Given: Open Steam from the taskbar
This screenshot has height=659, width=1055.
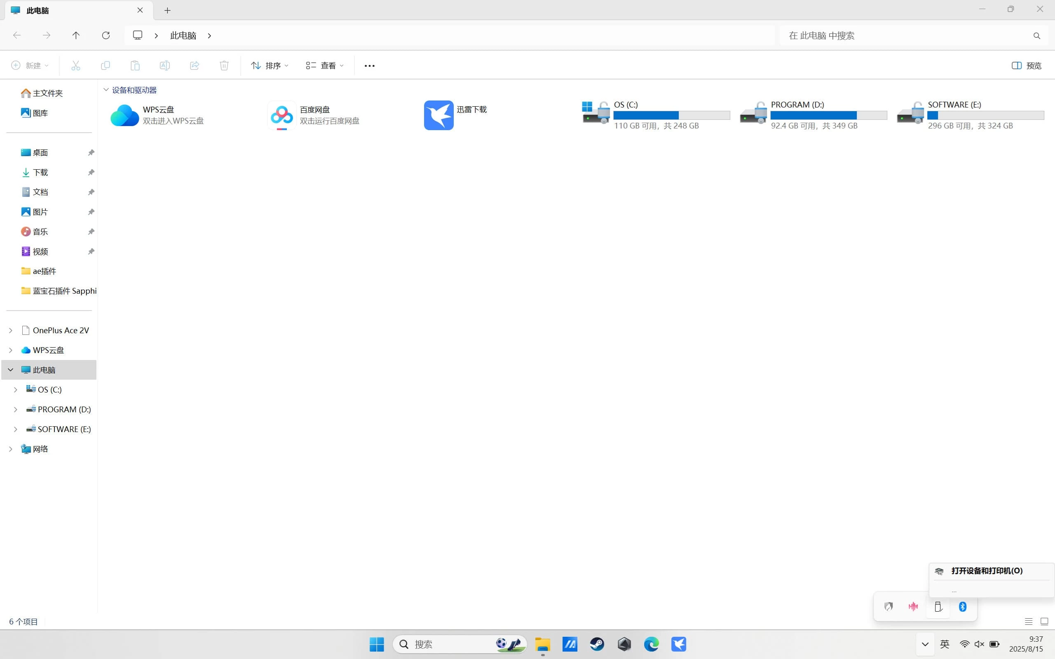Looking at the screenshot, I should (x=597, y=644).
